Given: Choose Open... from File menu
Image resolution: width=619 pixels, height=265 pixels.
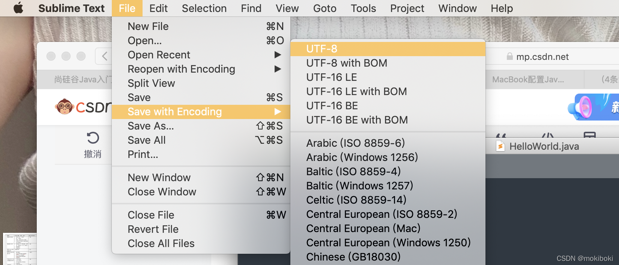Looking at the screenshot, I should [x=201, y=40].
